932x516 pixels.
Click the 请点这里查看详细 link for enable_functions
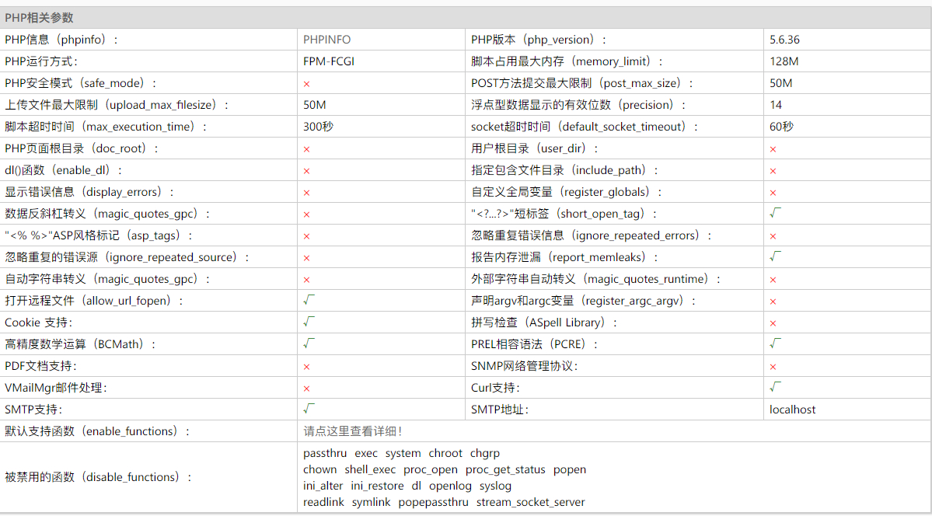tap(352, 431)
